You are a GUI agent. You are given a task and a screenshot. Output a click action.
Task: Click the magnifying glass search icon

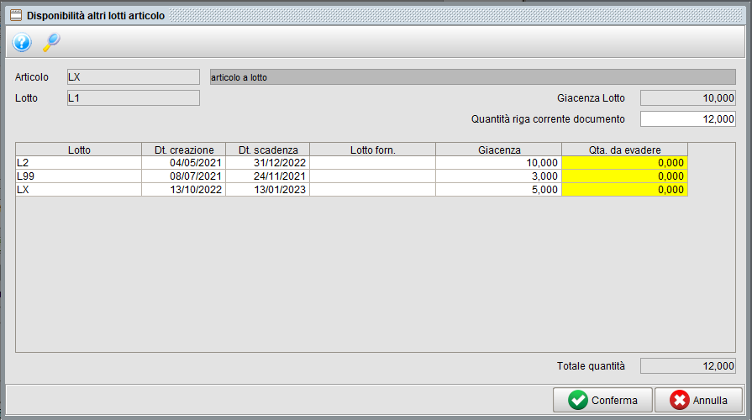[x=51, y=42]
